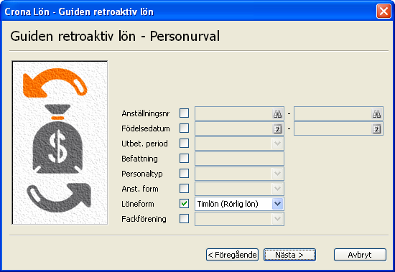This screenshot has height=272, width=395.
Task: Open calendar icon in first Födelsedatum field
Action: [278, 129]
